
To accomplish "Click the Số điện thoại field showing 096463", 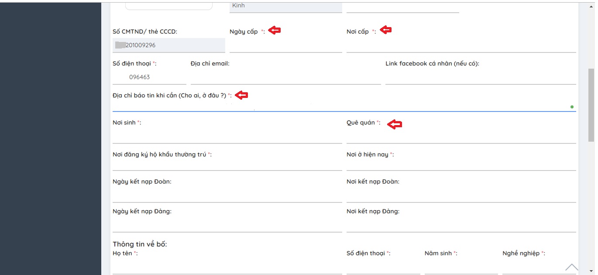I will click(149, 77).
